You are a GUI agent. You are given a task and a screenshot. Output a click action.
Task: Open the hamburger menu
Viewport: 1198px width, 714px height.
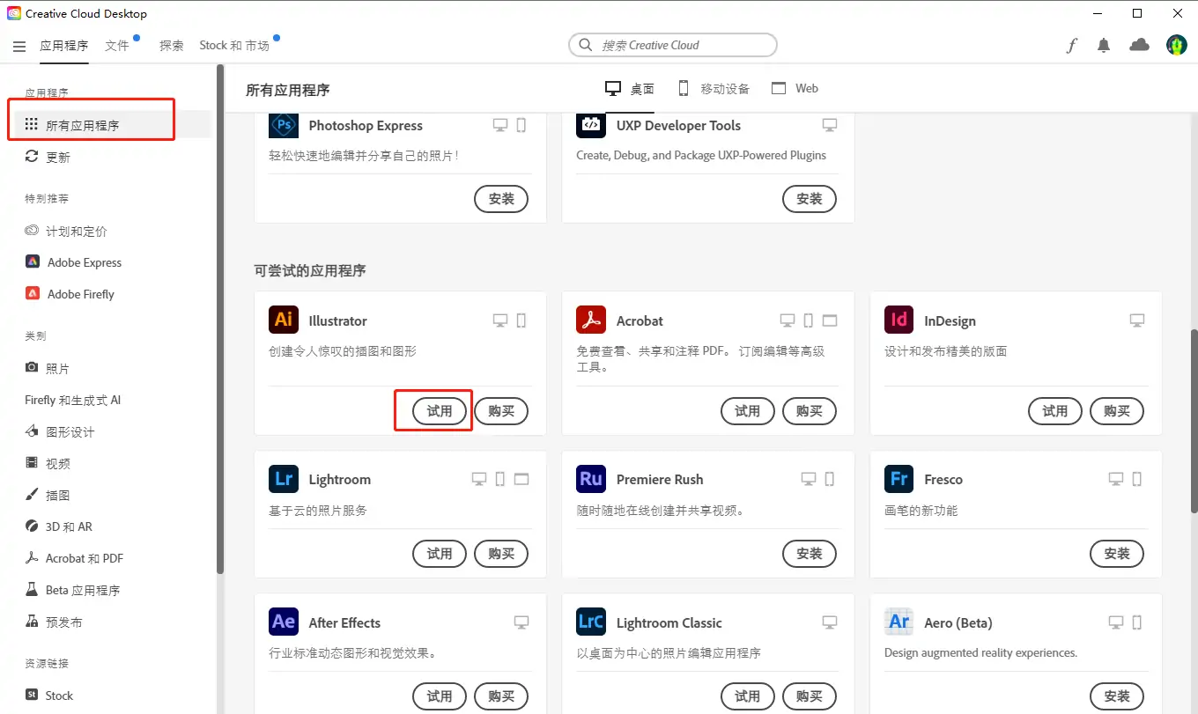pos(19,46)
